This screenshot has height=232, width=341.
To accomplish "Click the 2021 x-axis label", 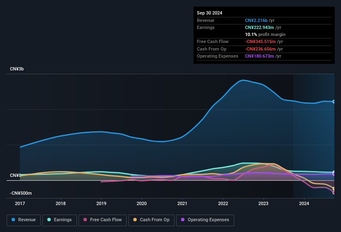I will [182, 203].
